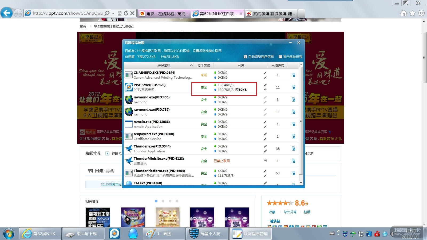Edit download speed limit for Thunder.exe
Image resolution: width=427 pixels, height=240 pixels.
pos(265,146)
